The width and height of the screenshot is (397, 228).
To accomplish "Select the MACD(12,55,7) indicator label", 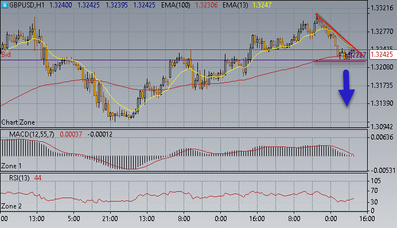I will 32,134.
